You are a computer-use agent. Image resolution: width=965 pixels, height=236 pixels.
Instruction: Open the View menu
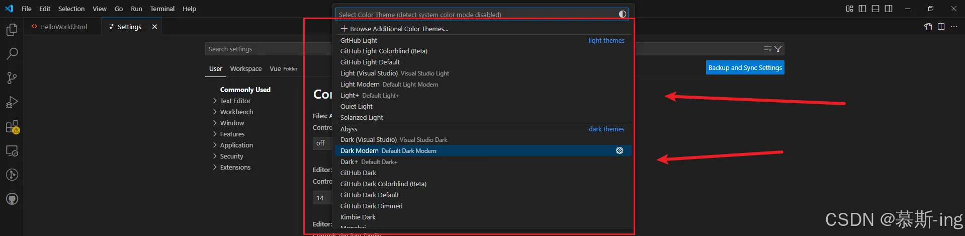click(100, 9)
